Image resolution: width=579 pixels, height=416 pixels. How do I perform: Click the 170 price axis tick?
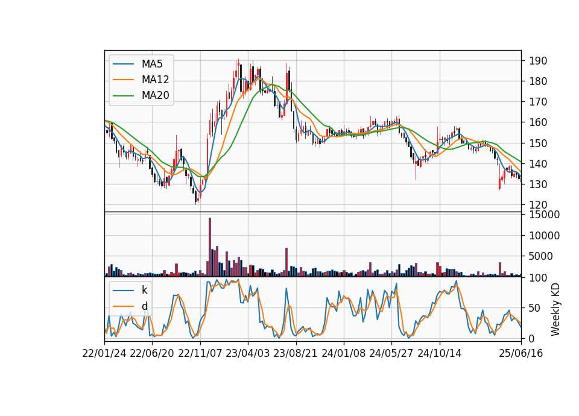click(x=538, y=102)
